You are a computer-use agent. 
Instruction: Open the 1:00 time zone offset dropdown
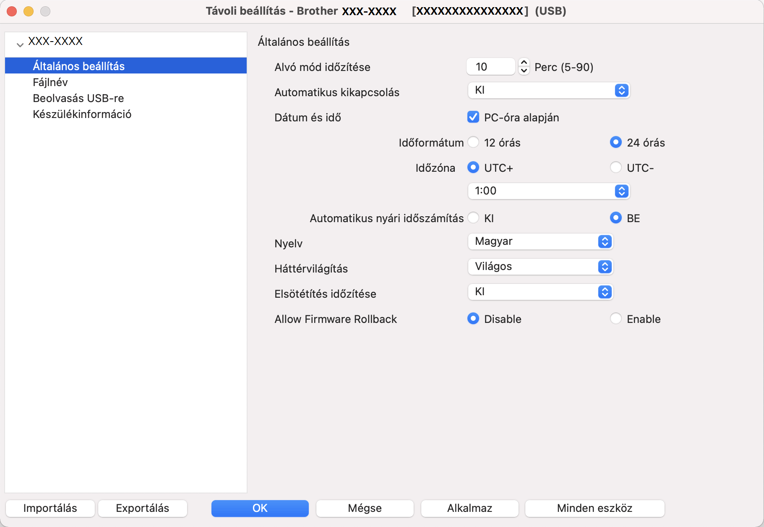tap(548, 191)
